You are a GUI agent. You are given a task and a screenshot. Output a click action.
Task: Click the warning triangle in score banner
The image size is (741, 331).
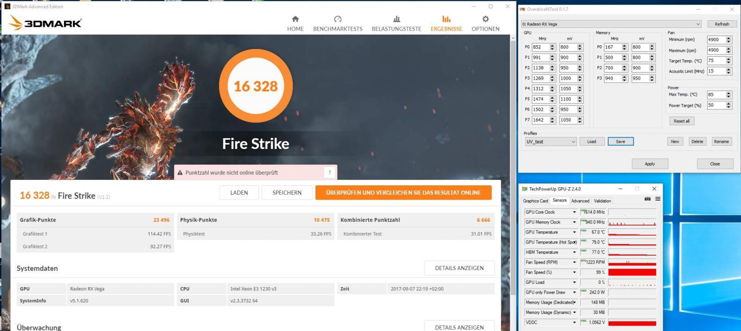pos(180,172)
